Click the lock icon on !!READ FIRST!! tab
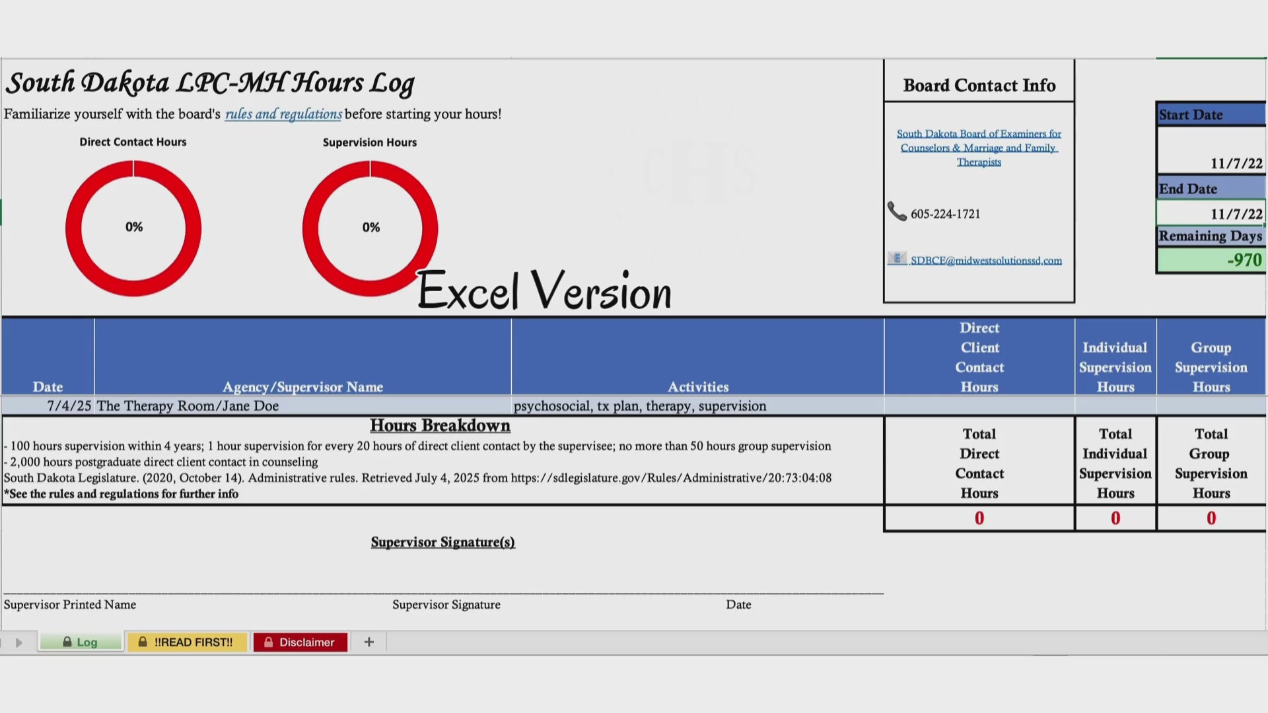 click(143, 642)
